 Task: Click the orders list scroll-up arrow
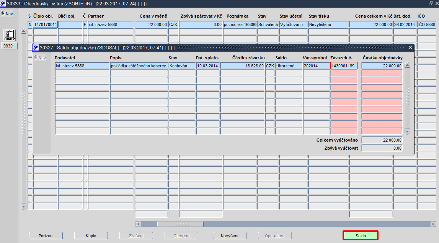[23, 31]
